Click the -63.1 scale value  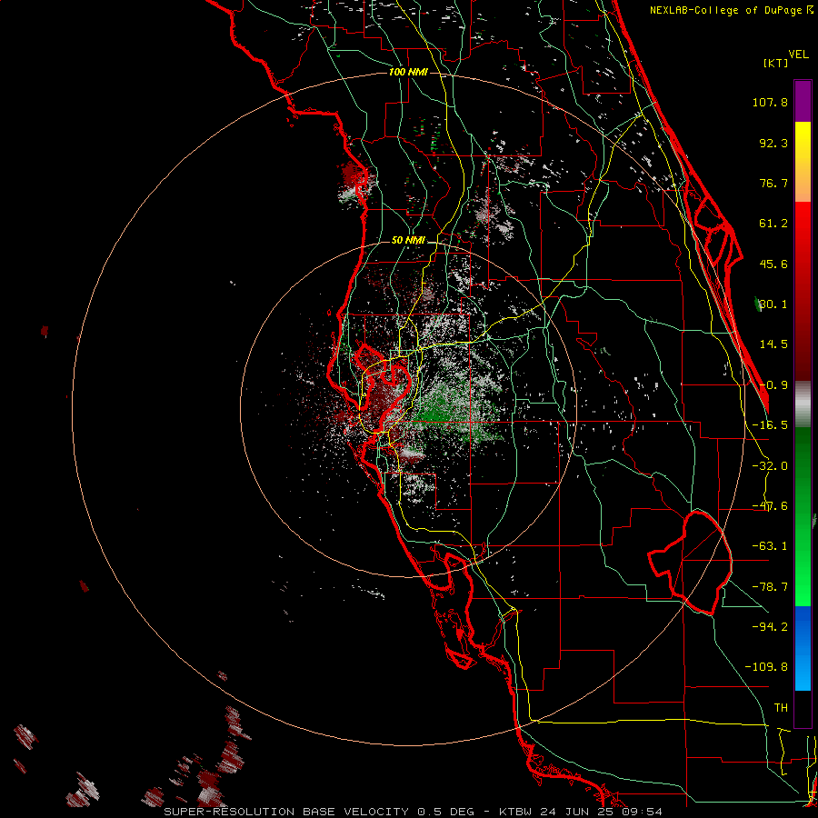(770, 546)
